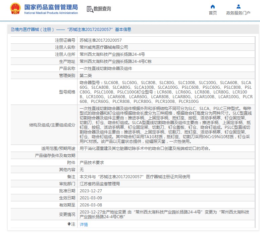This screenshot has height=236, width=260.
Task: Click the lightbulb icon beside 注
Action: 69,224
